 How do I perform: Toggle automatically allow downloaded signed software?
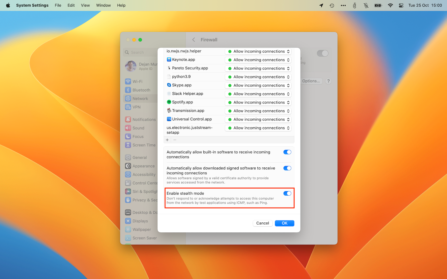(x=287, y=168)
